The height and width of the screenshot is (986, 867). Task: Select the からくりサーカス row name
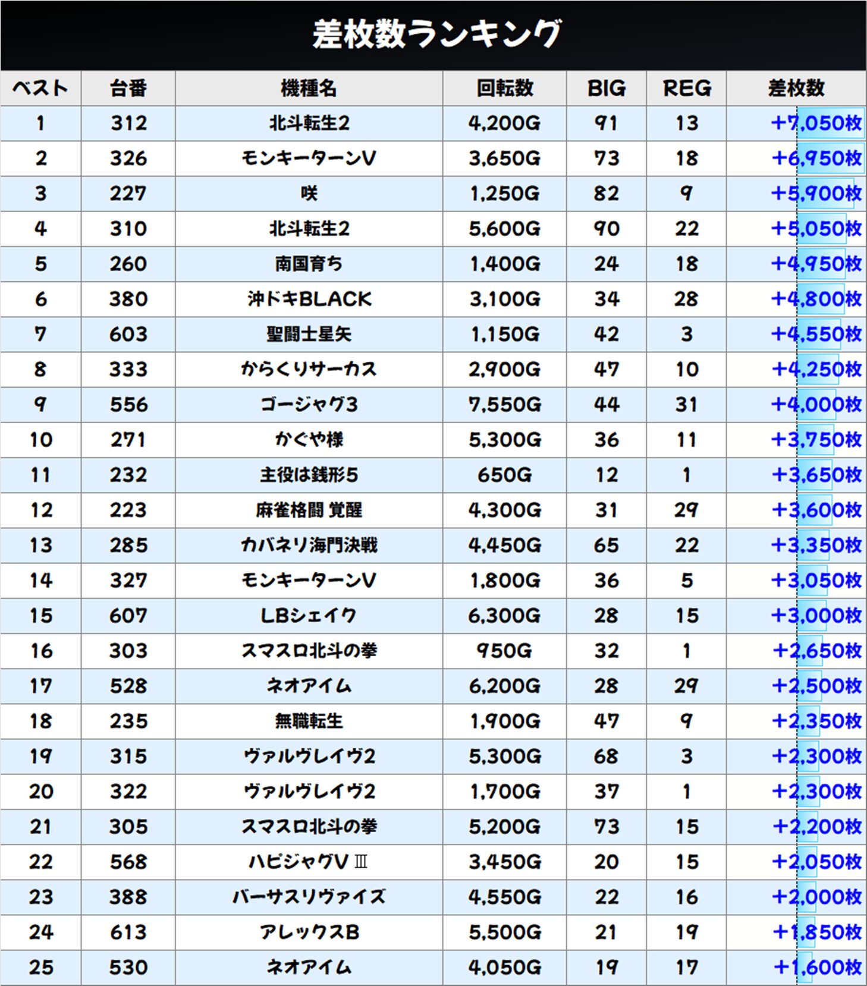[309, 369]
